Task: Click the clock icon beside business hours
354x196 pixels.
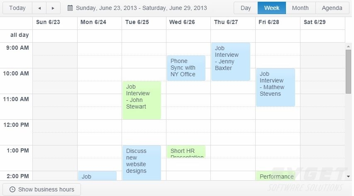Action: click(x=12, y=189)
